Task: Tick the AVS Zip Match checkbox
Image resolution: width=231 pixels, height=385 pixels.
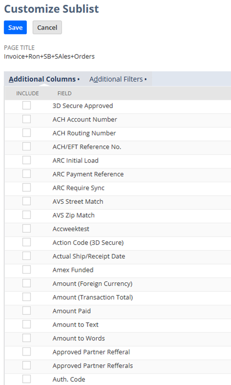Action: point(26,215)
